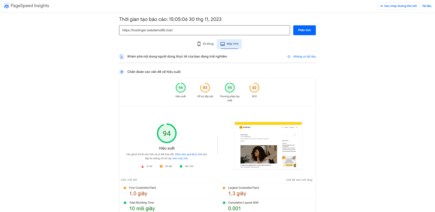Jump to the 82 SEO gauge

click(x=254, y=90)
